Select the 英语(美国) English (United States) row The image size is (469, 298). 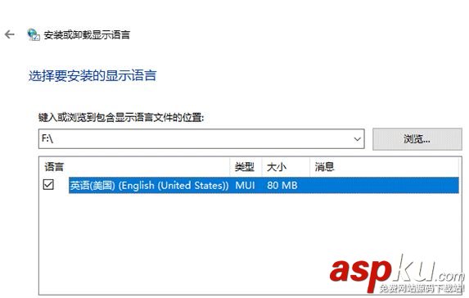264,185
